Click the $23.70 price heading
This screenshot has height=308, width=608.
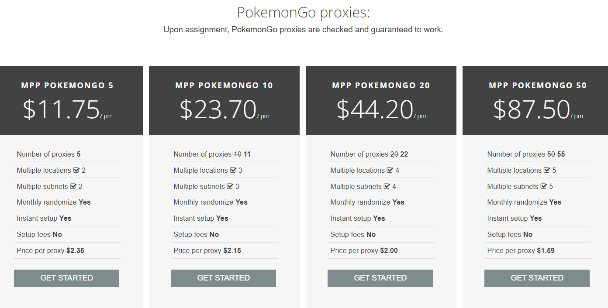tap(218, 110)
